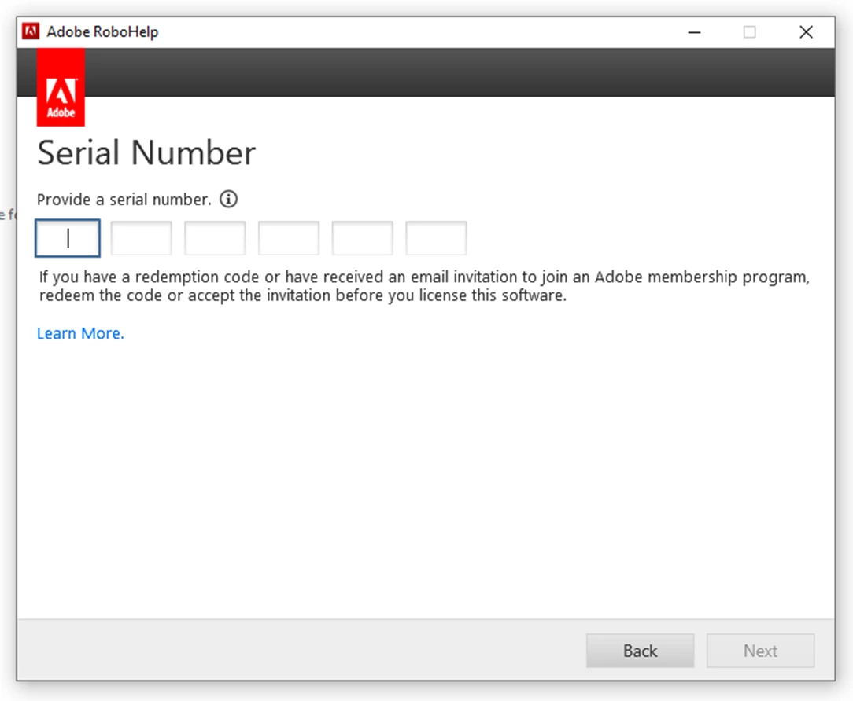This screenshot has height=701, width=853.
Task: Select the sixth serial number box
Action: tap(436, 238)
